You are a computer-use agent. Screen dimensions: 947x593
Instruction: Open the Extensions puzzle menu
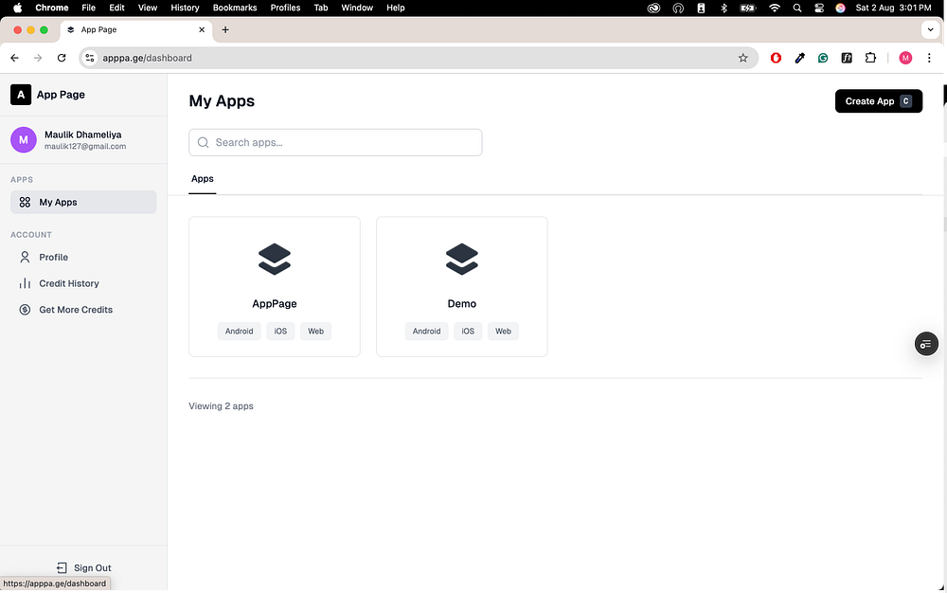click(x=870, y=58)
